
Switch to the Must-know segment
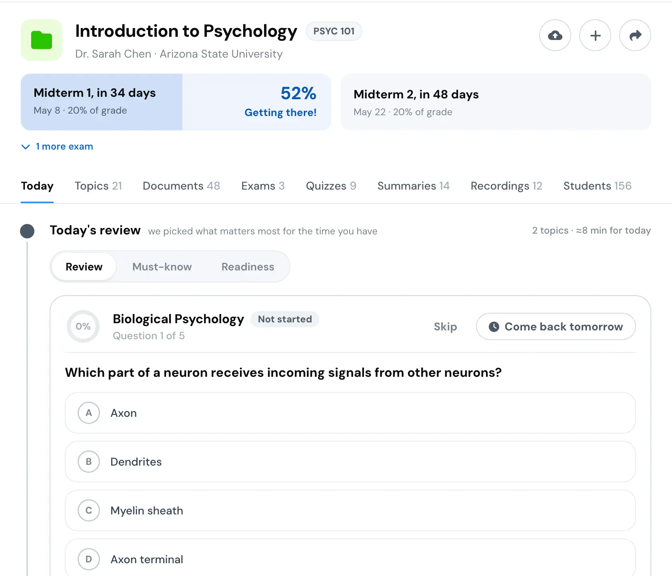[162, 267]
